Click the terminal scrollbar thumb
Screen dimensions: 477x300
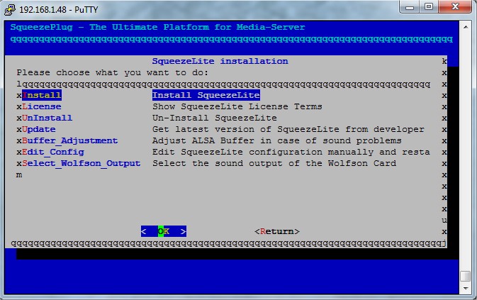point(466,277)
